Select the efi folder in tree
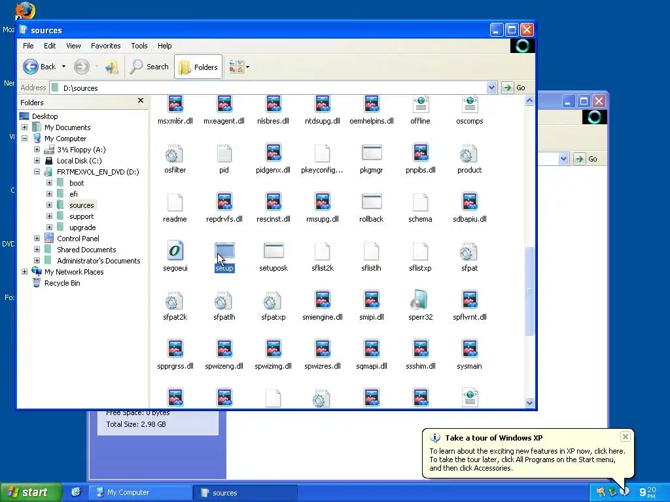Viewport: 670px width, 502px height. [73, 194]
